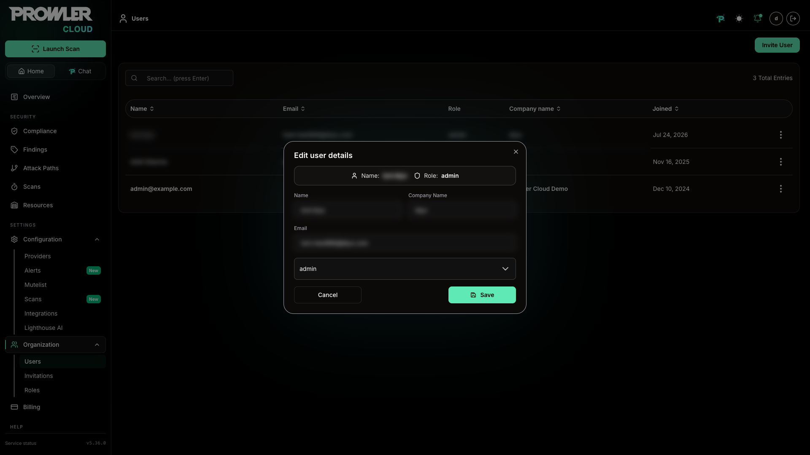
Task: Click the 'Nov 16, 2025' joined date
Action: 671,162
